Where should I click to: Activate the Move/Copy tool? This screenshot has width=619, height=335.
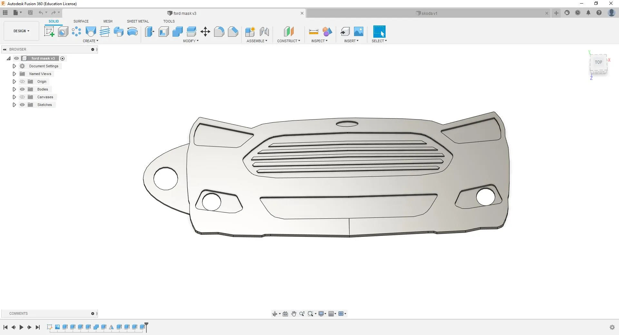205,32
